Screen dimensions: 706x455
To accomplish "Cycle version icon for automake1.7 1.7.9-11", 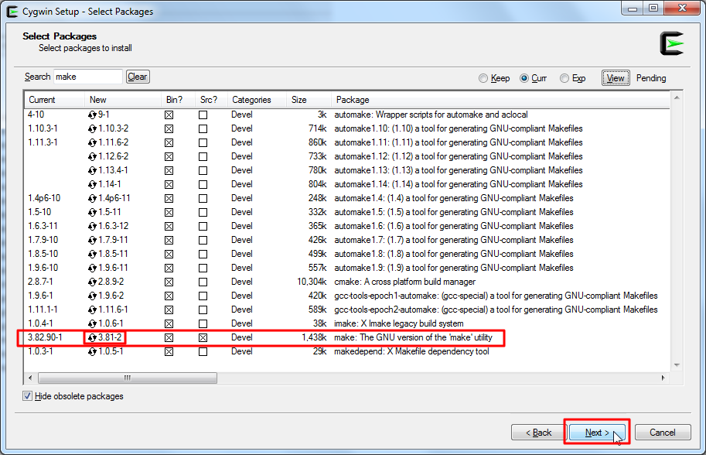I will (92, 240).
